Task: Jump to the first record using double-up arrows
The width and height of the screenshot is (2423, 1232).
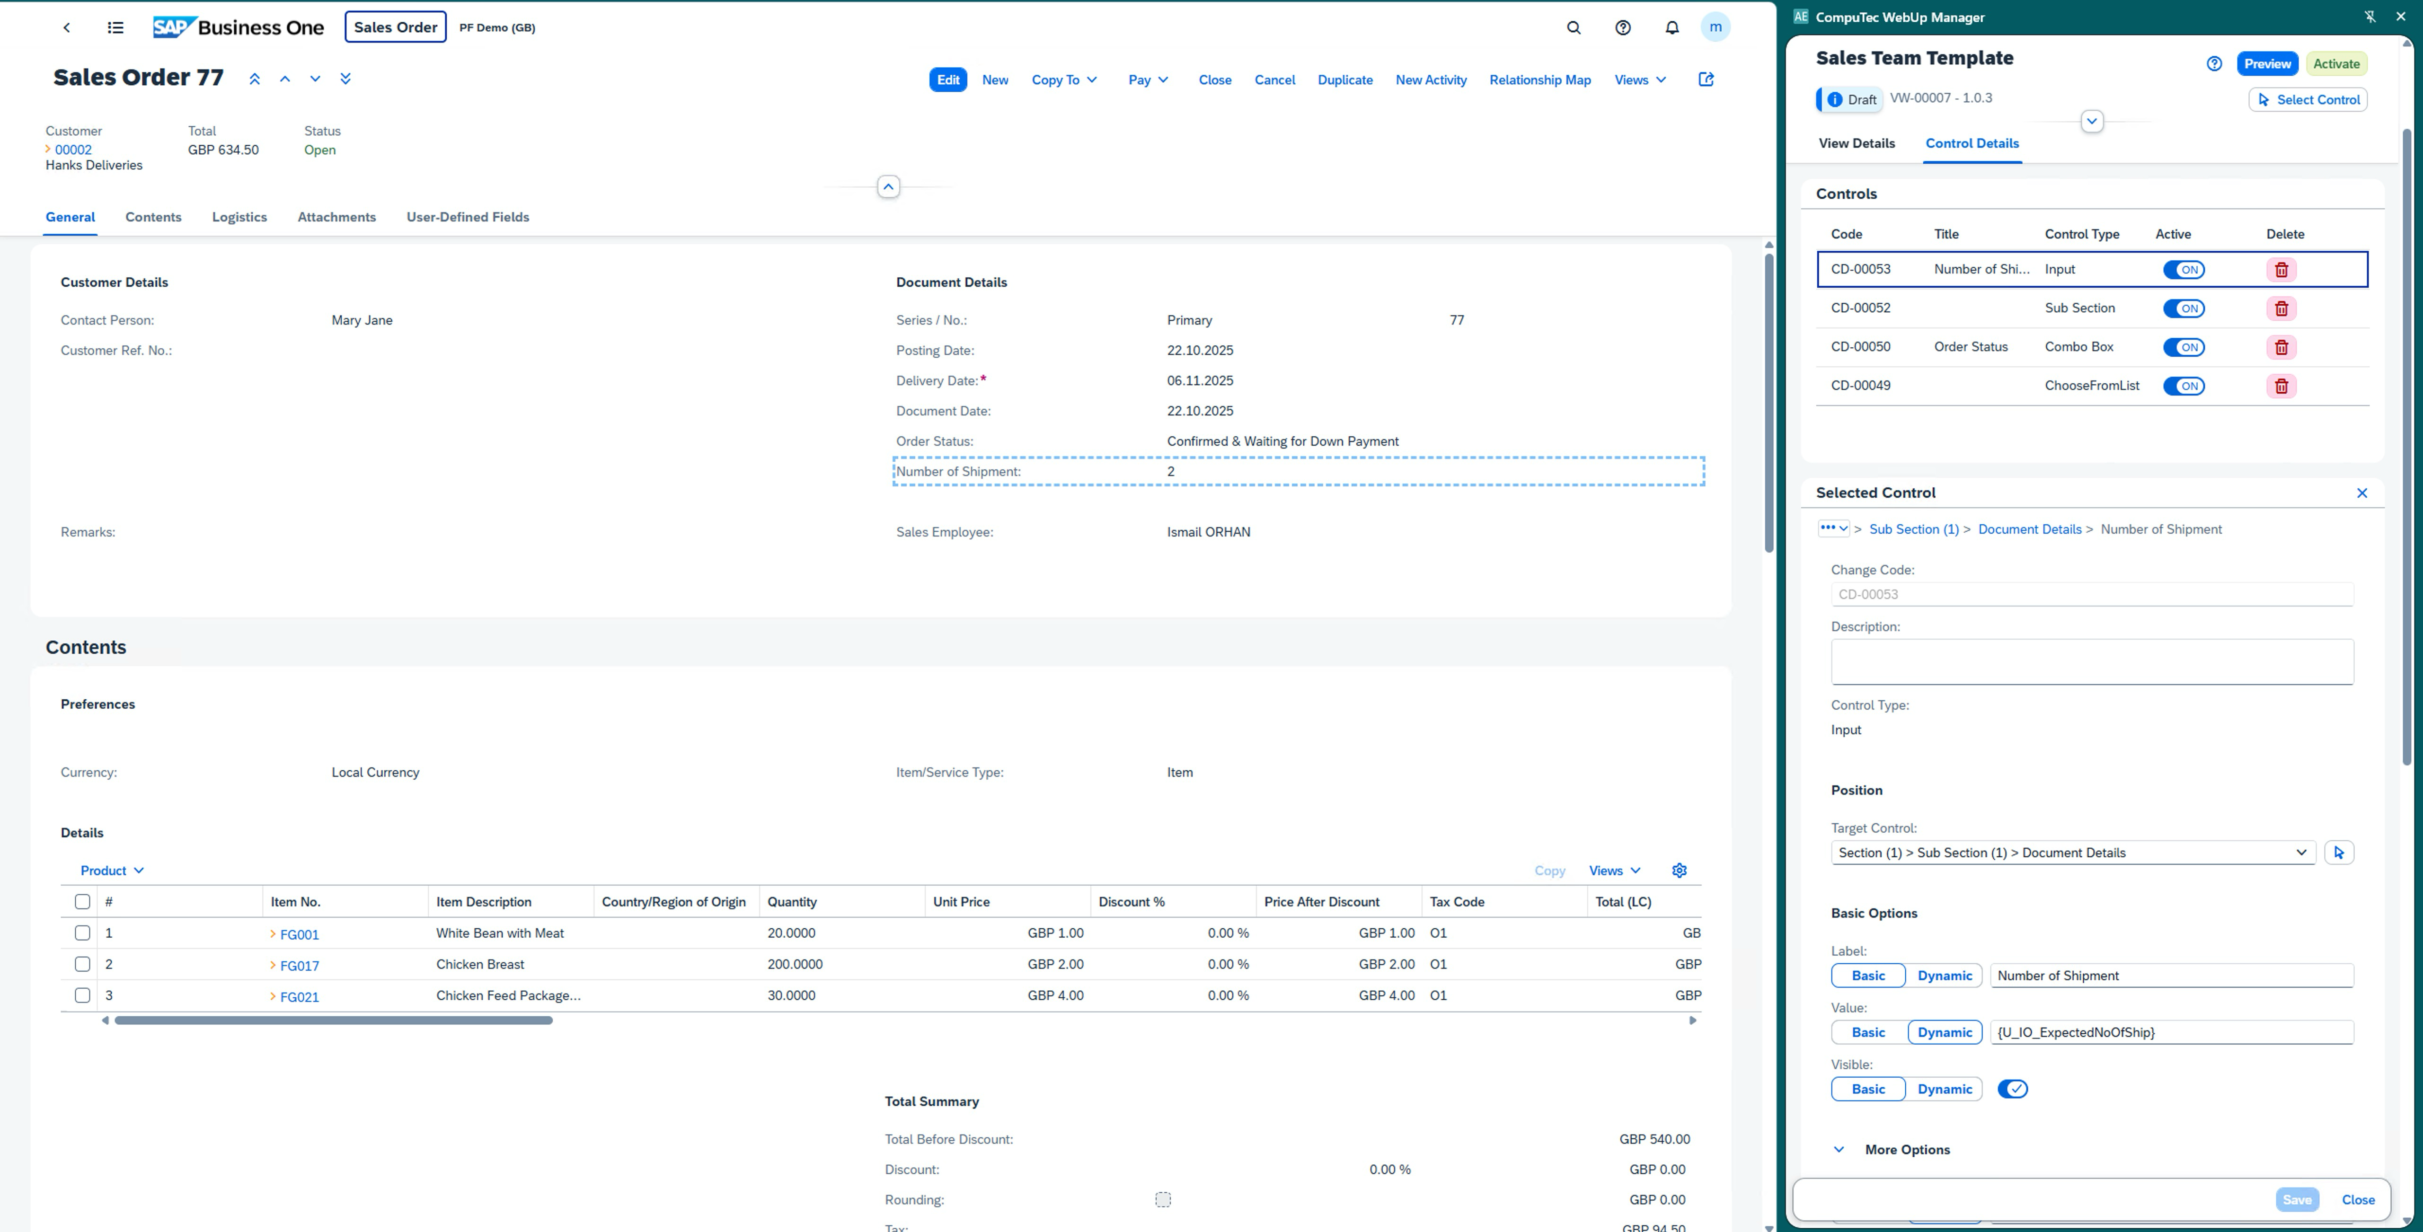Action: pos(254,79)
